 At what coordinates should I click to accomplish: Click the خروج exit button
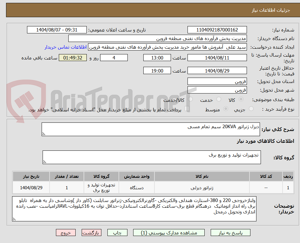(65, 233)
